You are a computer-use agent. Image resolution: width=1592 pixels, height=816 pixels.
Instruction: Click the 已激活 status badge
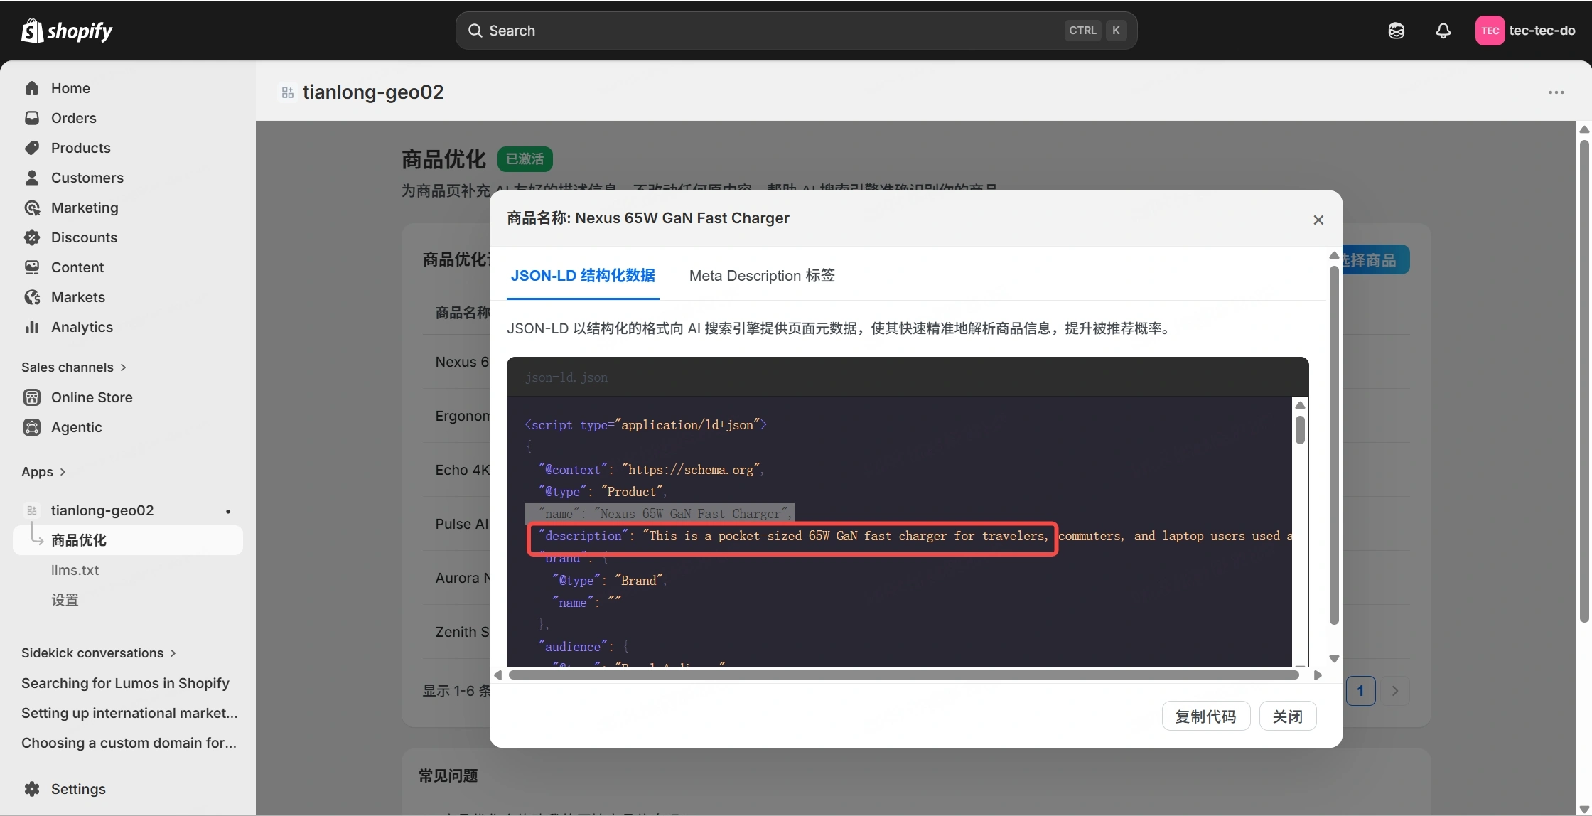point(525,159)
